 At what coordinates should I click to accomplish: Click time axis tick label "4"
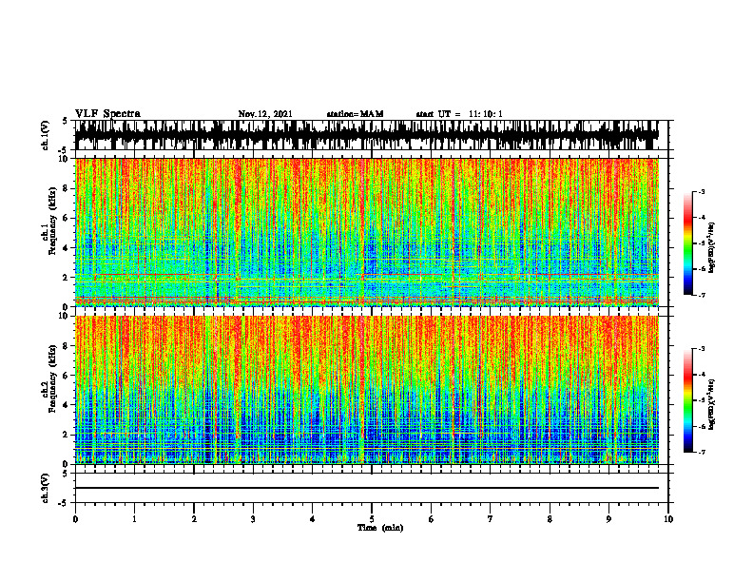[313, 519]
